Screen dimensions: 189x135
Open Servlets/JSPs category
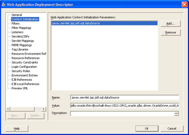pyautogui.click(x=20, y=36)
